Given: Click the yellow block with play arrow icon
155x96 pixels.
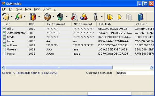Looking at the screenshot, I should (110, 17).
